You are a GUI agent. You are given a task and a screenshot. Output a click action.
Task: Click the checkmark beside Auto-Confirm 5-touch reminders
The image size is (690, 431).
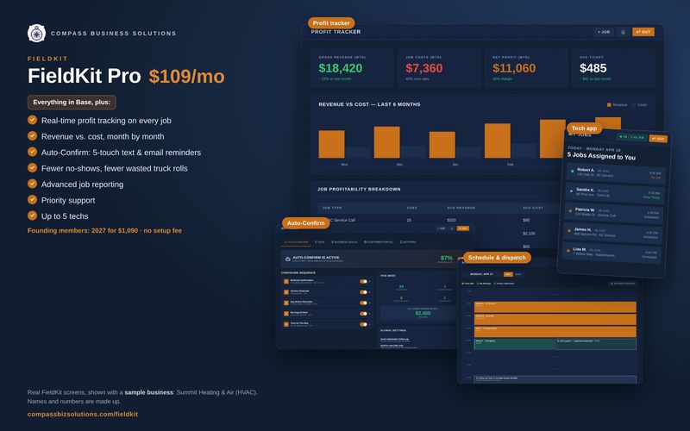pyautogui.click(x=32, y=152)
